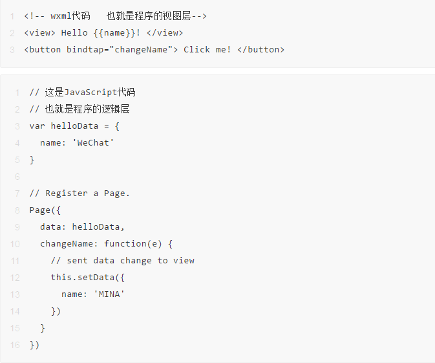
Task: Click the 'WeChat' string value
Action: click(x=93, y=142)
